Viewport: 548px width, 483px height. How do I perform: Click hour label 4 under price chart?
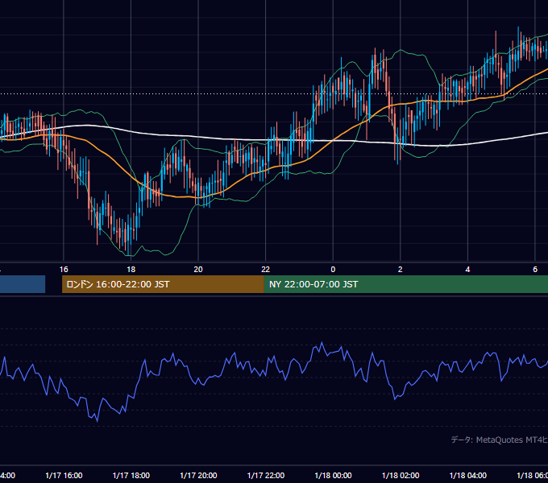(467, 270)
